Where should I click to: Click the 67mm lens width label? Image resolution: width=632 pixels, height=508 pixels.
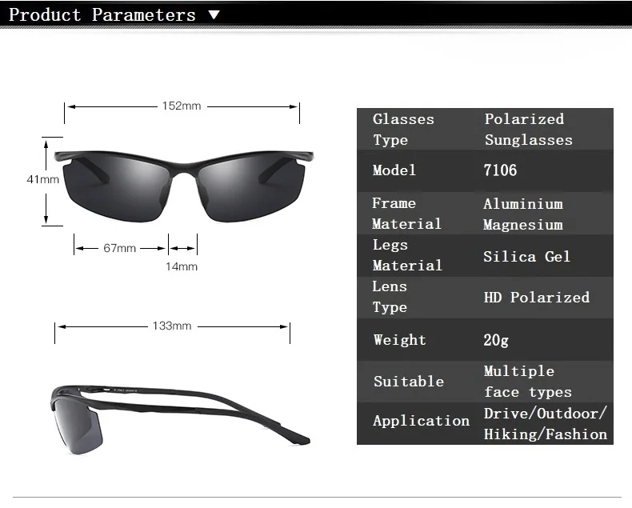[120, 248]
